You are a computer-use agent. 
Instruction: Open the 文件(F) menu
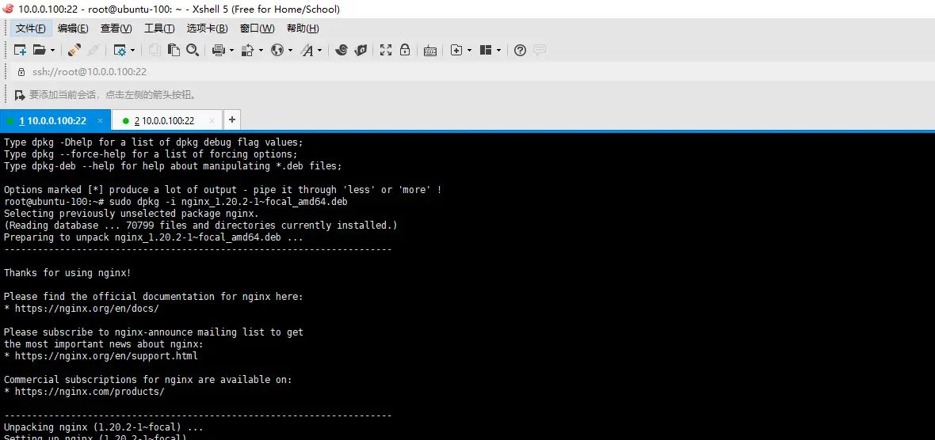[30, 28]
